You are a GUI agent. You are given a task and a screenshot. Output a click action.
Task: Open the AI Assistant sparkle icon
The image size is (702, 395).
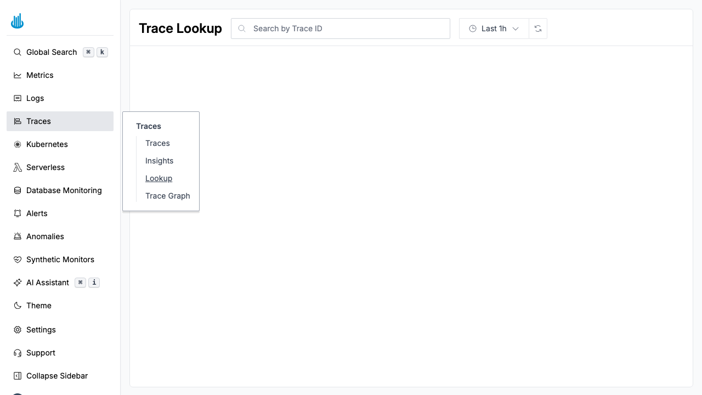pyautogui.click(x=17, y=283)
